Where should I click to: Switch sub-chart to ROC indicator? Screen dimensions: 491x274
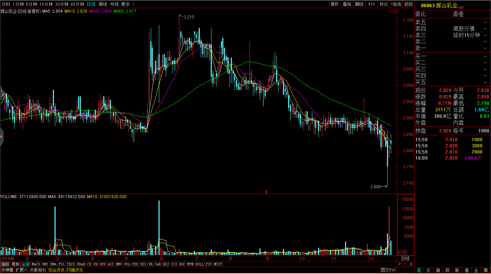(x=182, y=264)
